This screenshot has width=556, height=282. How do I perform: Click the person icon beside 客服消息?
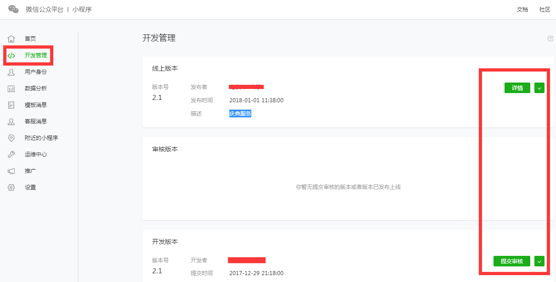pos(11,122)
